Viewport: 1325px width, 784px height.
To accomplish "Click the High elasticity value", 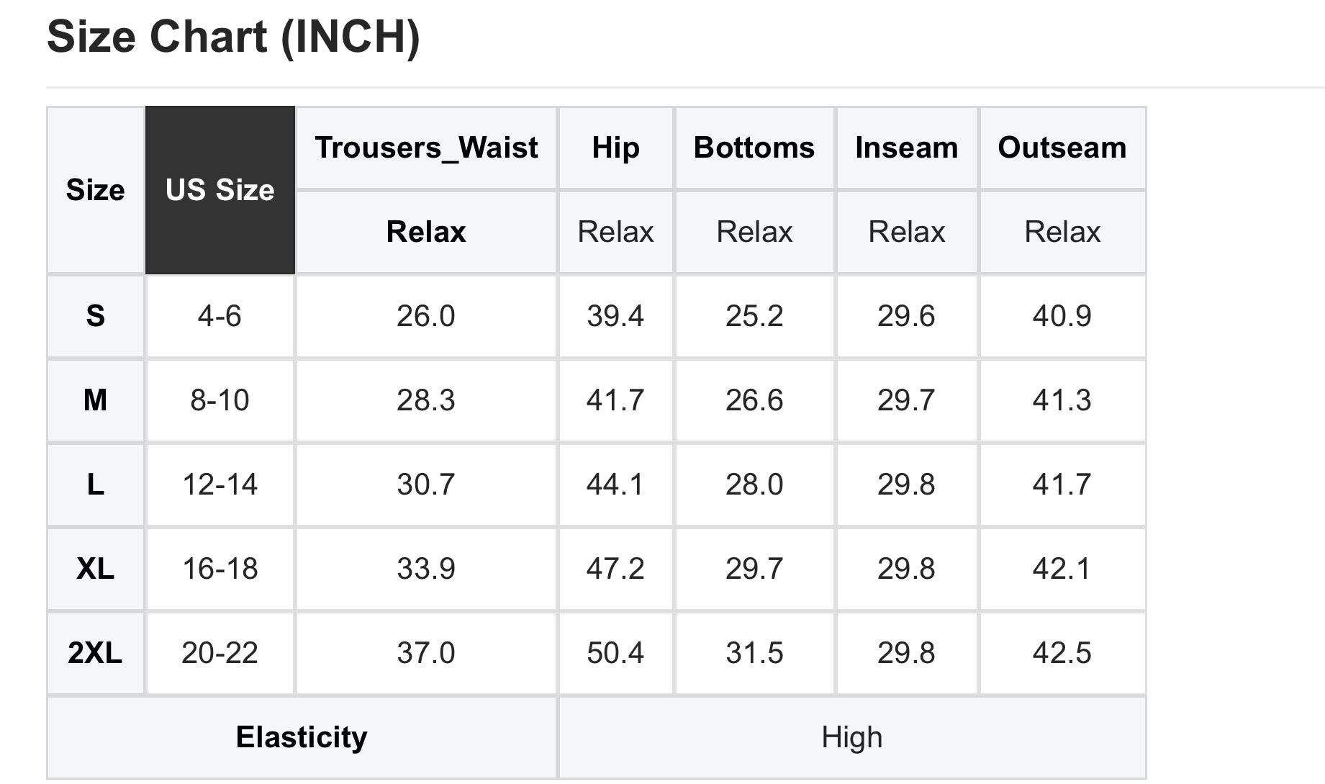I will (851, 737).
